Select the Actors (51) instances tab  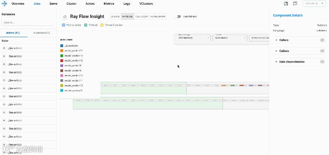coord(13,33)
